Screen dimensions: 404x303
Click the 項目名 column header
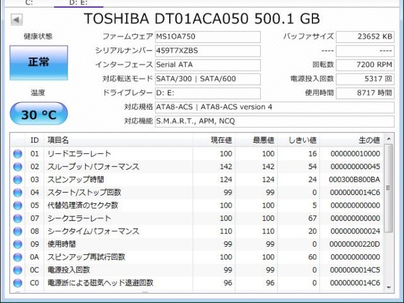coord(118,140)
